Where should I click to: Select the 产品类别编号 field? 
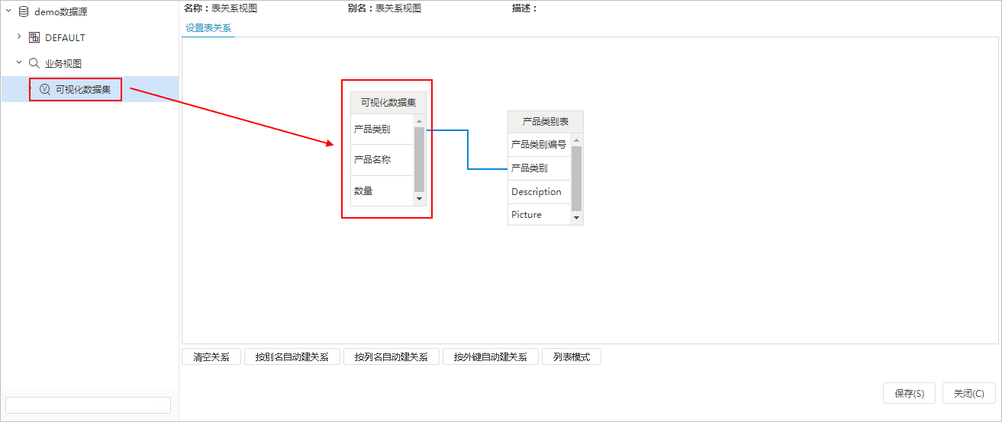pyautogui.click(x=539, y=144)
